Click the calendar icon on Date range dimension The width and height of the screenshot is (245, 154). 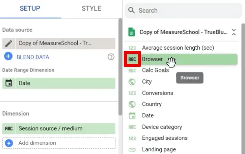9,83
